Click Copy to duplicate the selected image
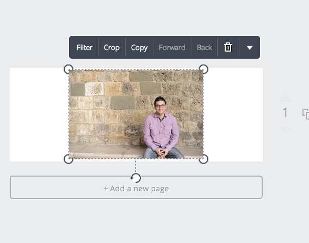The image size is (309, 243). (x=139, y=47)
